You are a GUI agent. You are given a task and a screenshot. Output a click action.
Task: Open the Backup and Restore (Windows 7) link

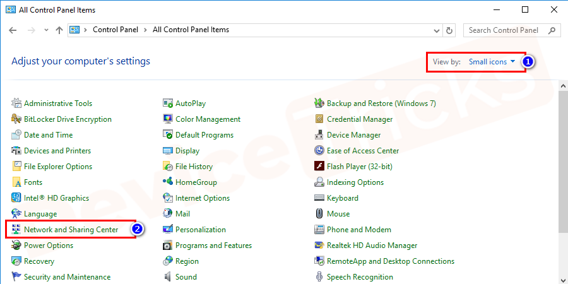click(381, 104)
